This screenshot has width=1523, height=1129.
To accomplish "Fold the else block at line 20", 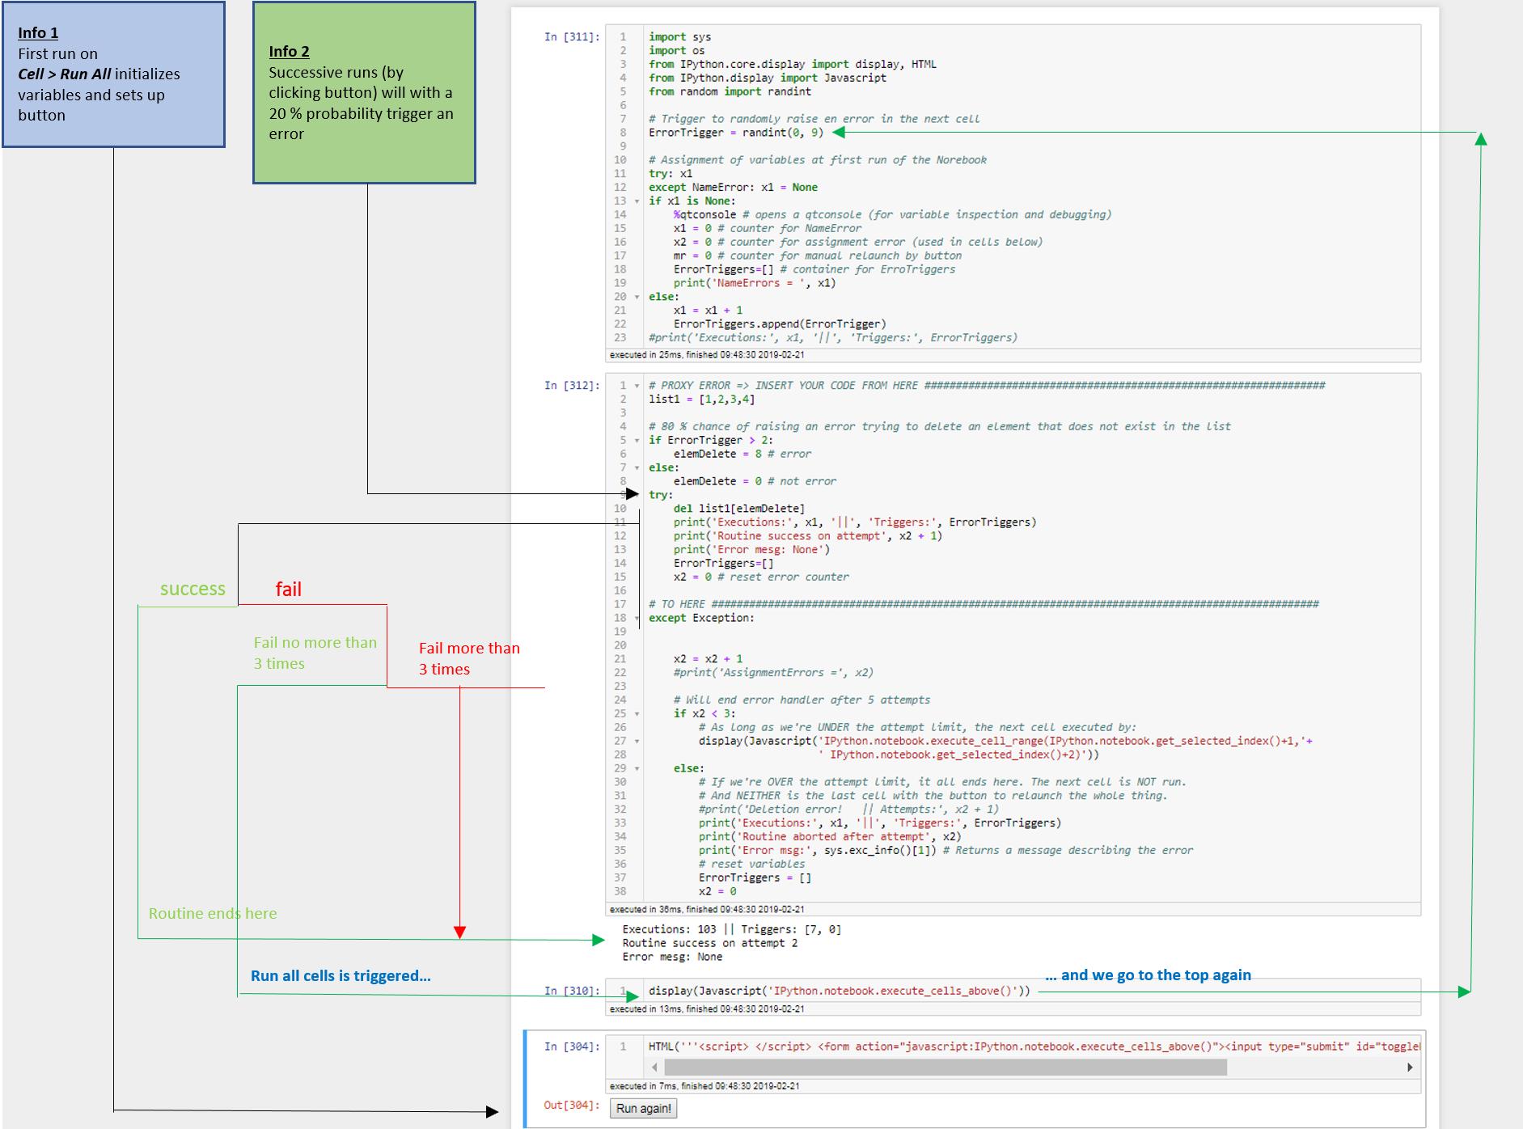I will pos(637,297).
